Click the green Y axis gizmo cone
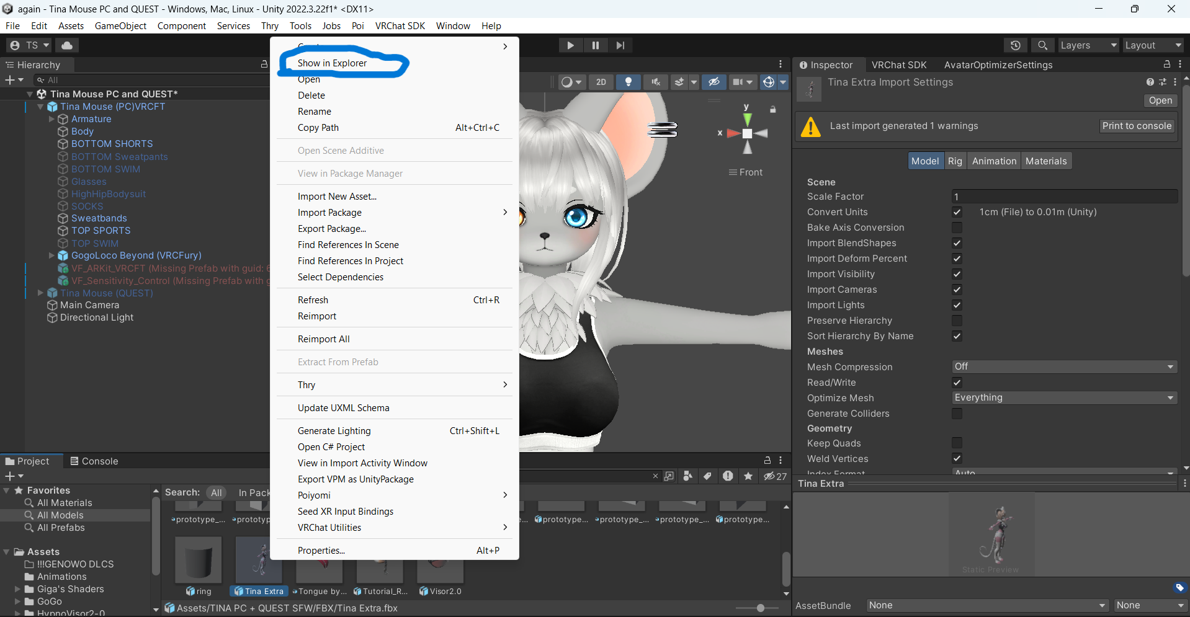Image resolution: width=1190 pixels, height=617 pixels. pos(747,118)
